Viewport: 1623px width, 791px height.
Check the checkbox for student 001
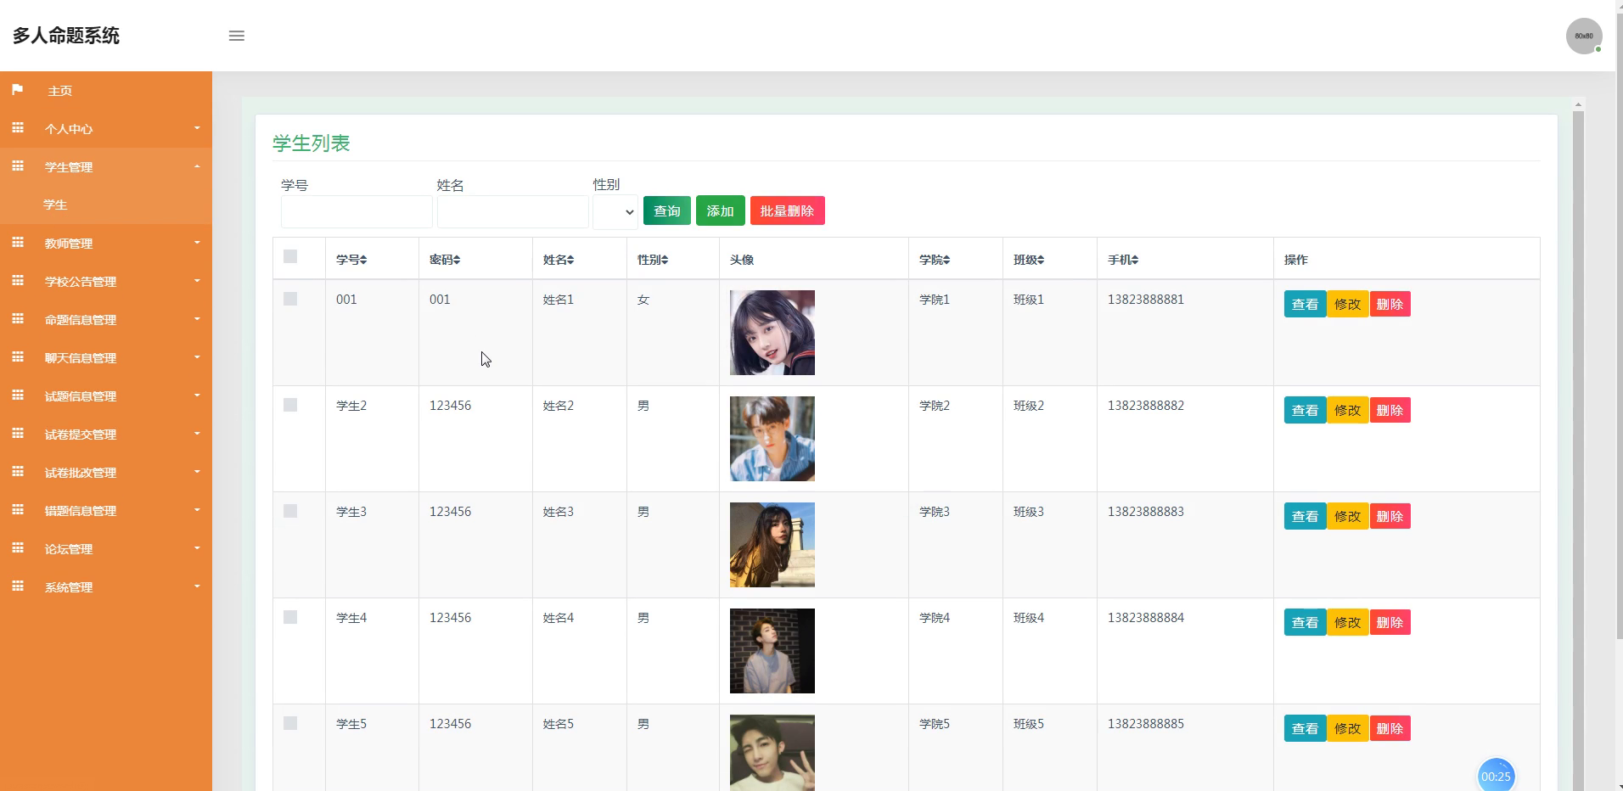(290, 299)
